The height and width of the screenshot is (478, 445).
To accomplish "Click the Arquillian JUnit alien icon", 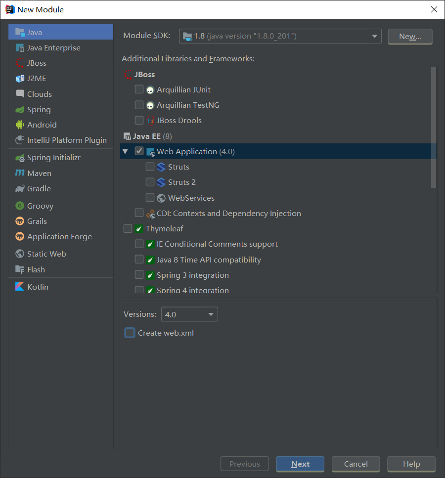I will (150, 90).
